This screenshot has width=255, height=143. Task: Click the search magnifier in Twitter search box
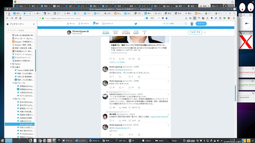[x=186, y=24]
